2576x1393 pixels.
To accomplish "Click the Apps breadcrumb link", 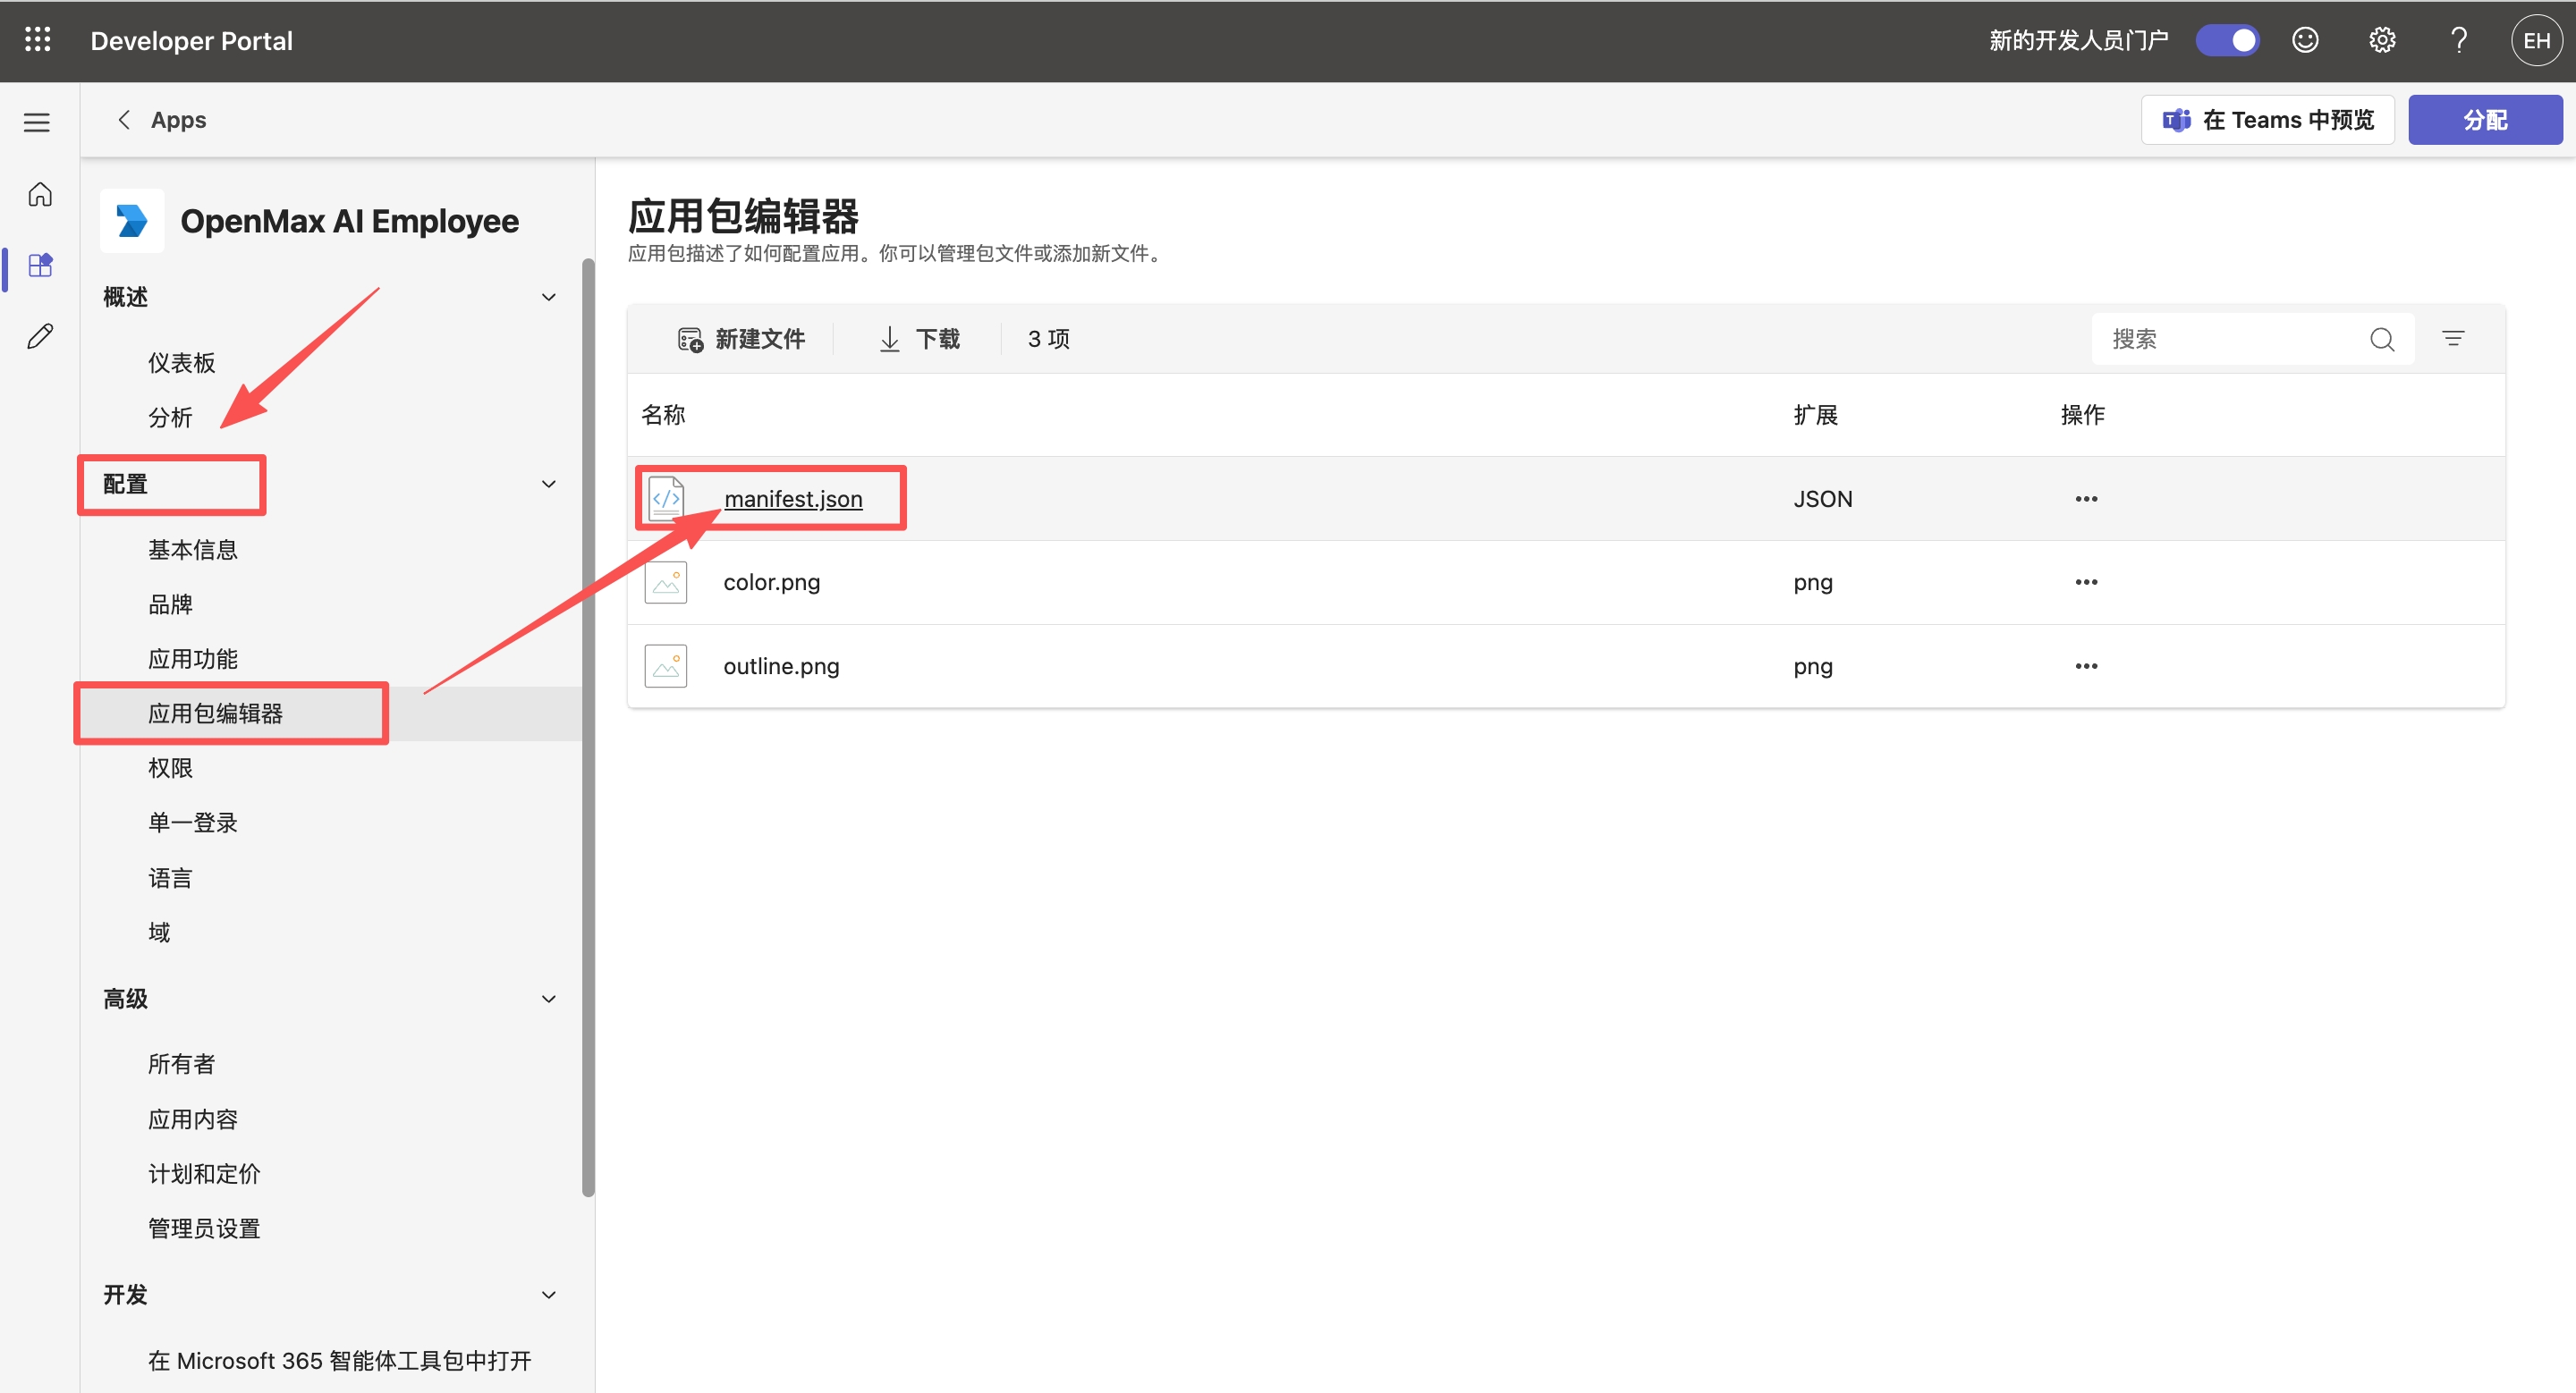I will 178,120.
